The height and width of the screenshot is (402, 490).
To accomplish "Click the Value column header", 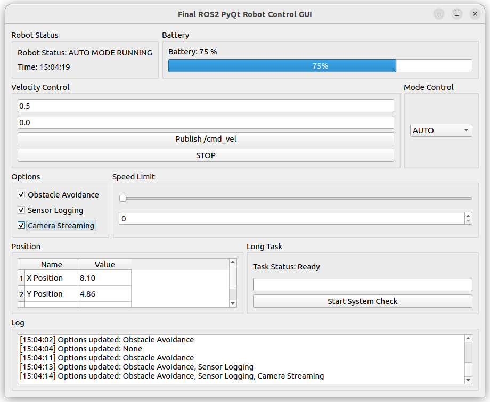I will pyautogui.click(x=104, y=265).
